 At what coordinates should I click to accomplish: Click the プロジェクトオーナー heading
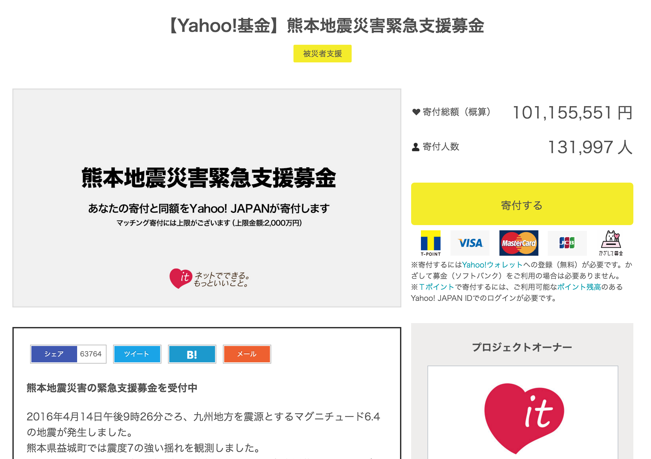pos(522,347)
